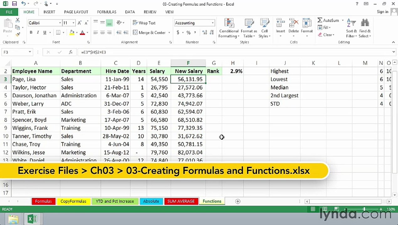Open the Font Color dropdown arrow
The image size is (398, 225).
pyautogui.click(x=87, y=32)
